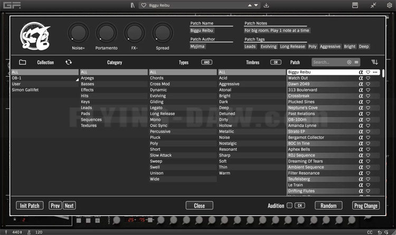Save patch using the download icon
The width and height of the screenshot is (396, 235).
[266, 5]
